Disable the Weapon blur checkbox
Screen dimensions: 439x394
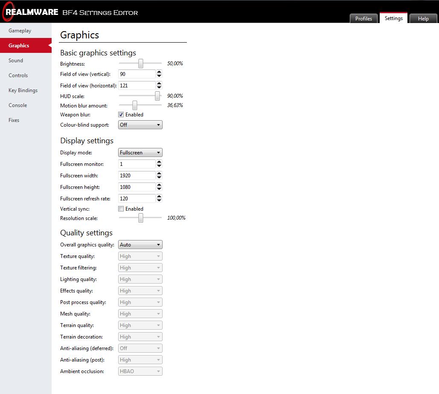[121, 114]
